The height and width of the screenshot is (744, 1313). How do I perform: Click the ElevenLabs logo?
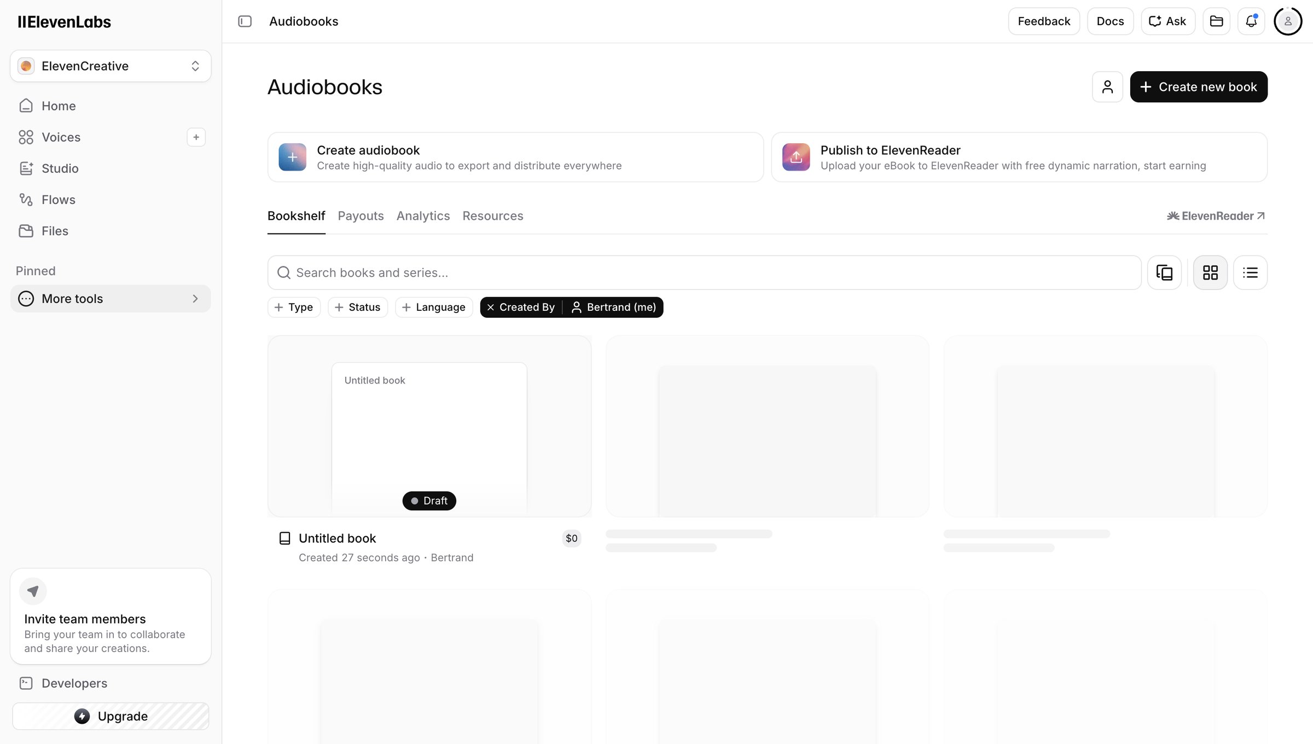(x=64, y=22)
